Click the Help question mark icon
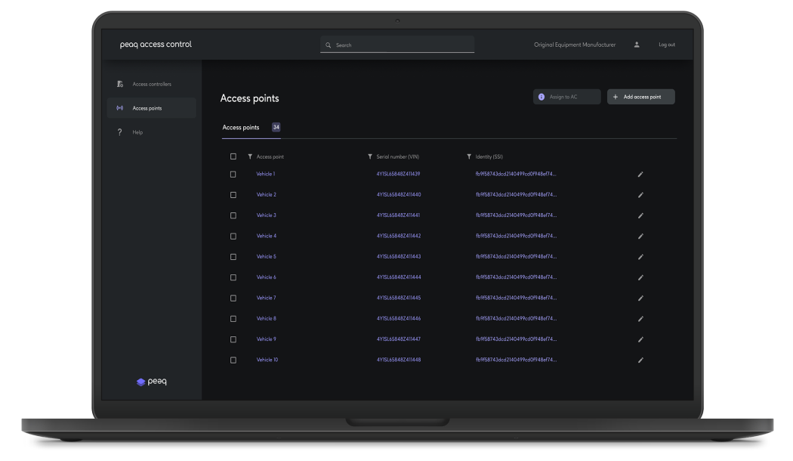This screenshot has height=461, width=793. (120, 132)
